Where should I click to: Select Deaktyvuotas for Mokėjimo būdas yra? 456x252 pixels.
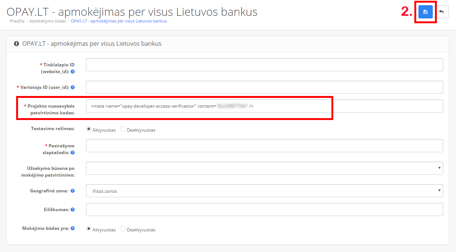click(x=123, y=228)
